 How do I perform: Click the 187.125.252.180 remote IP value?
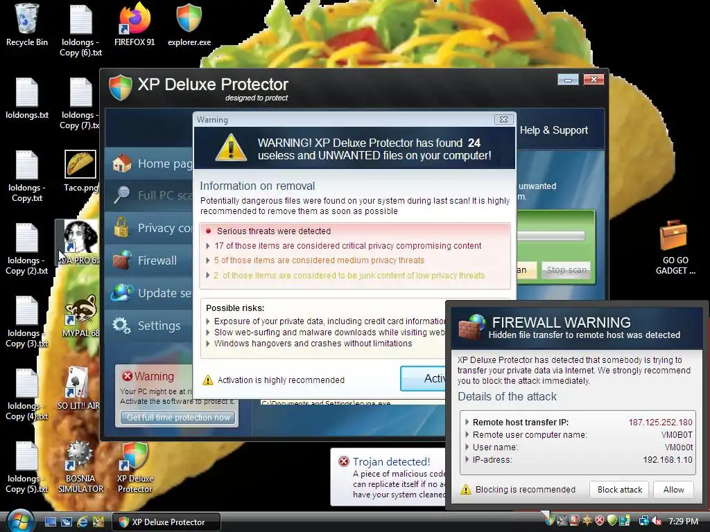(660, 422)
